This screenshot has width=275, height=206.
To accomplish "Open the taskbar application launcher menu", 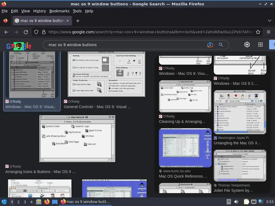I will point(4,202).
